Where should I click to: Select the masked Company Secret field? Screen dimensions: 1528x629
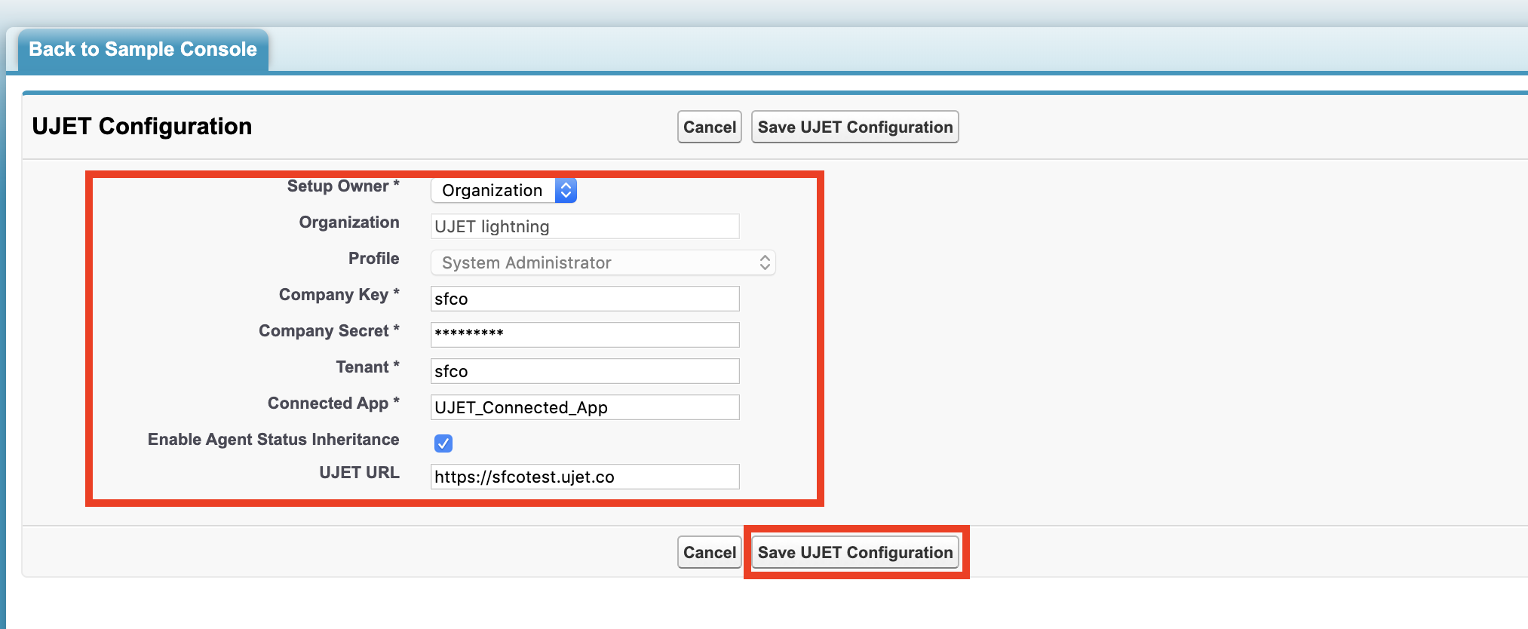585,335
